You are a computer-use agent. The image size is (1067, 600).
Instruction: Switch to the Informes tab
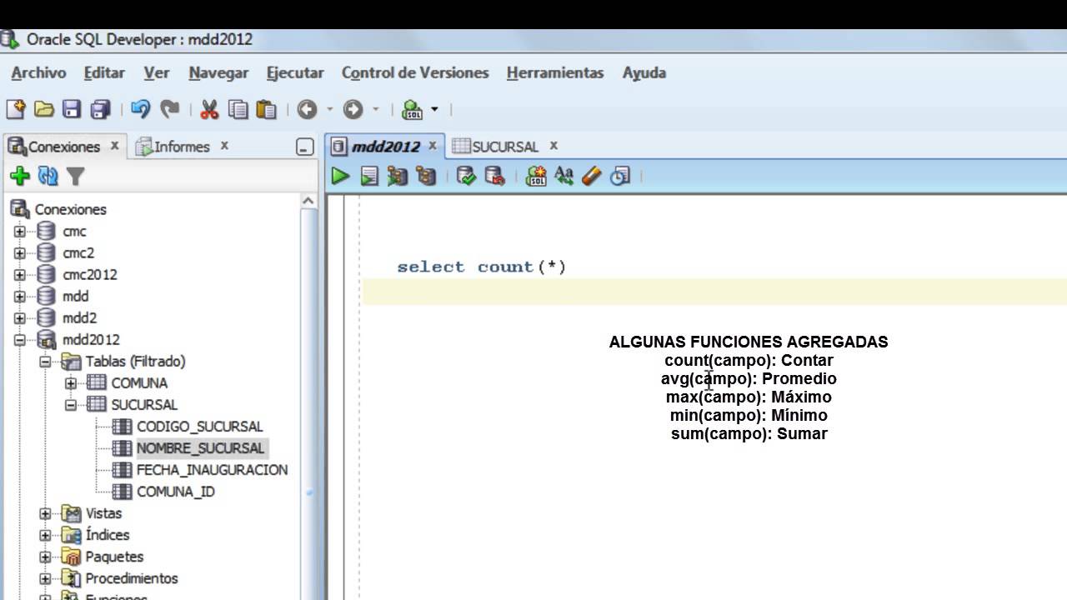(182, 147)
